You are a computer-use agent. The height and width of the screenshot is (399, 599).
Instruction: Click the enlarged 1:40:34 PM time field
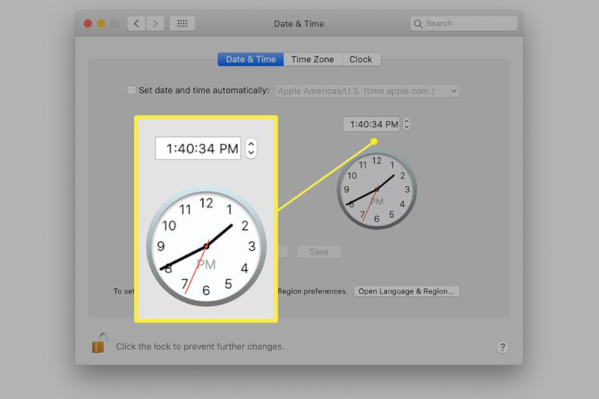198,148
